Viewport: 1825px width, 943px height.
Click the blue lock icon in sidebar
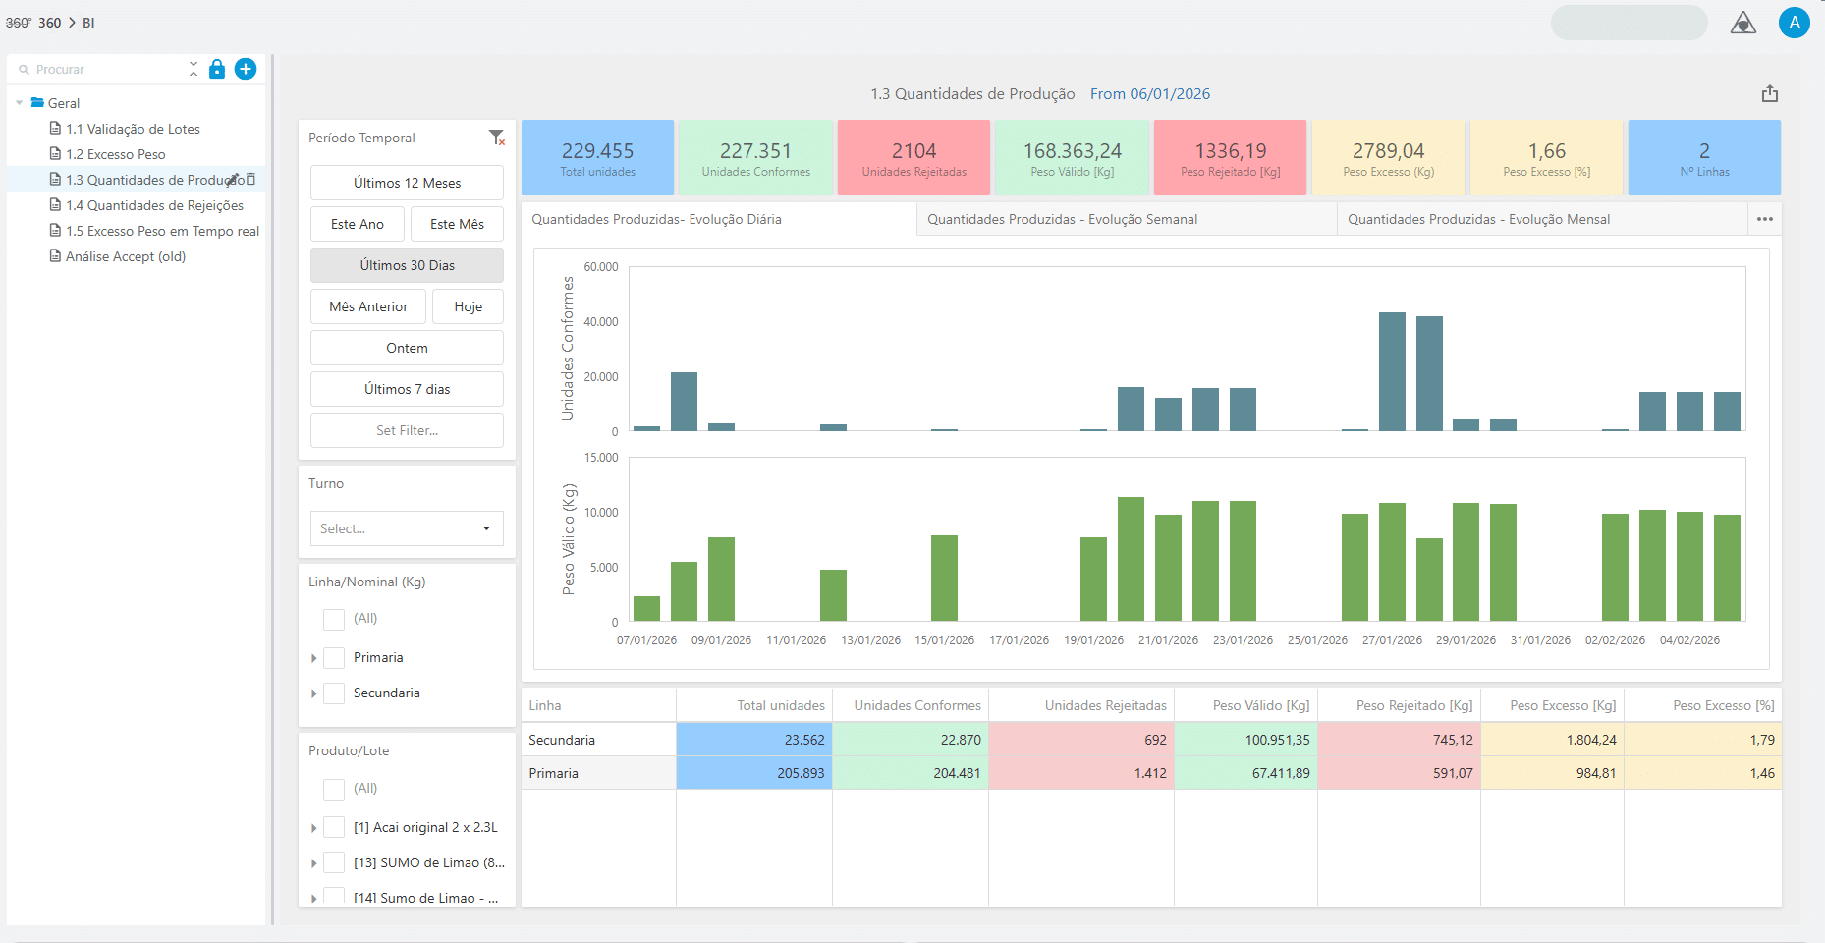pos(217,69)
